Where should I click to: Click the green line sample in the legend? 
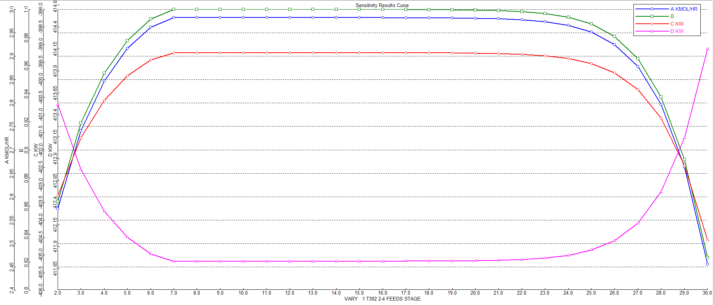[x=652, y=16]
